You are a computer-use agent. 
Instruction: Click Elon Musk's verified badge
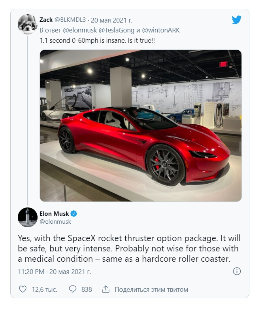point(74,214)
